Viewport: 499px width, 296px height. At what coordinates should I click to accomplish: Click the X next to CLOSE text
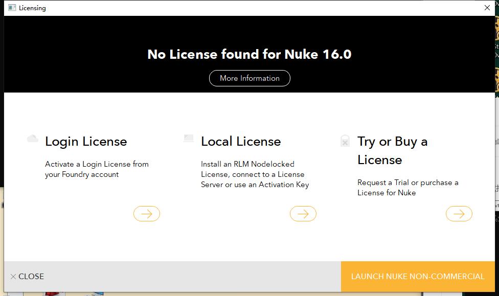pyautogui.click(x=13, y=276)
